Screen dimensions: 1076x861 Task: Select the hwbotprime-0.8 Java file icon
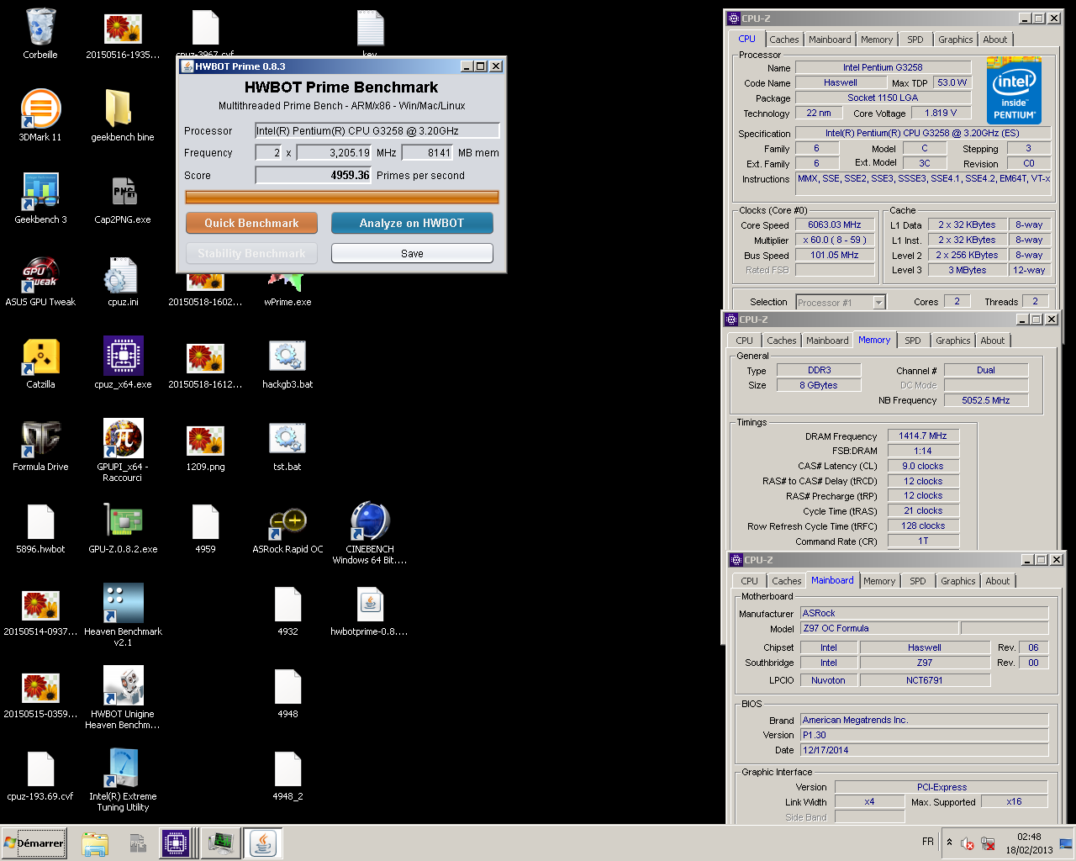[370, 610]
